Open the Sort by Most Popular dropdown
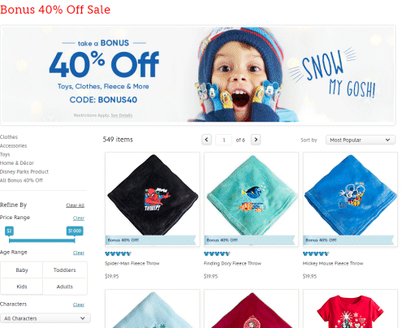 coord(361,140)
